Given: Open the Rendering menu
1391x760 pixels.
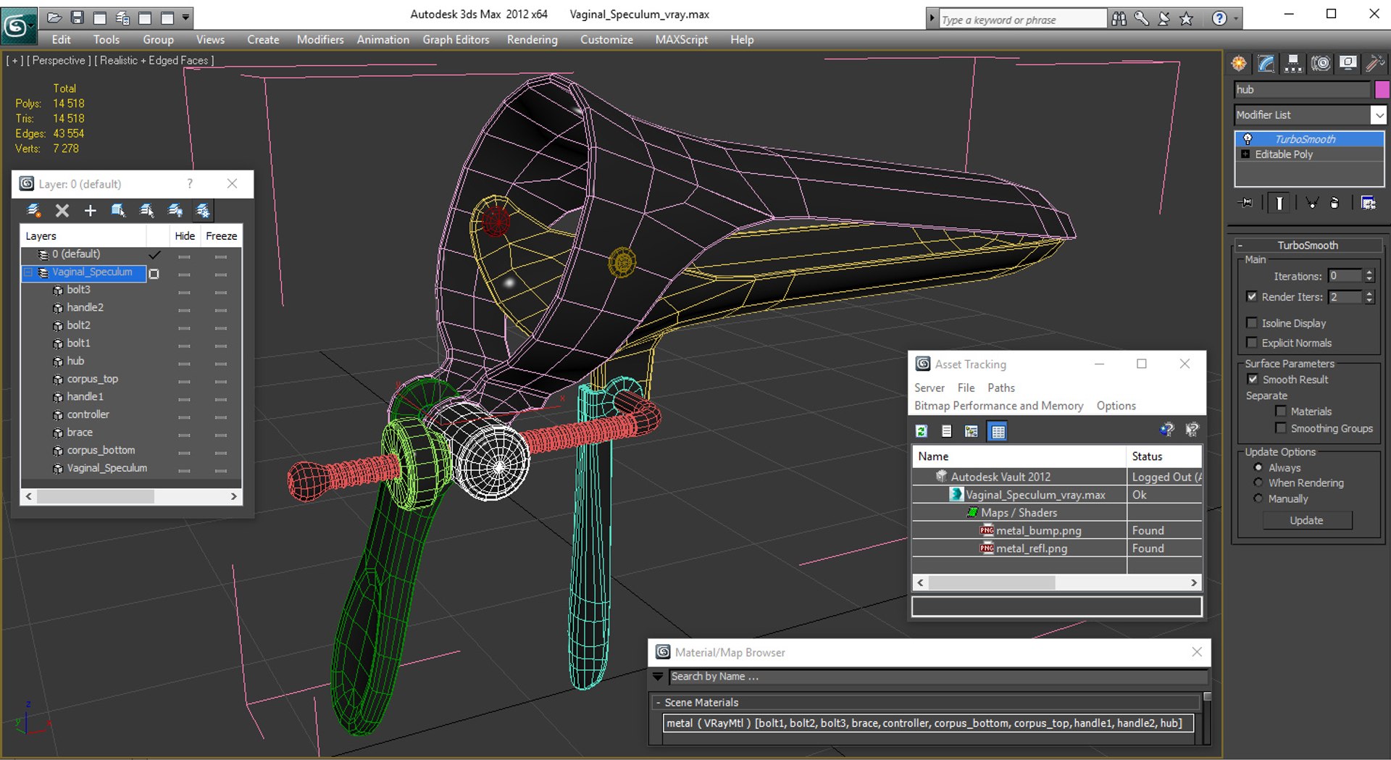Looking at the screenshot, I should click(532, 40).
